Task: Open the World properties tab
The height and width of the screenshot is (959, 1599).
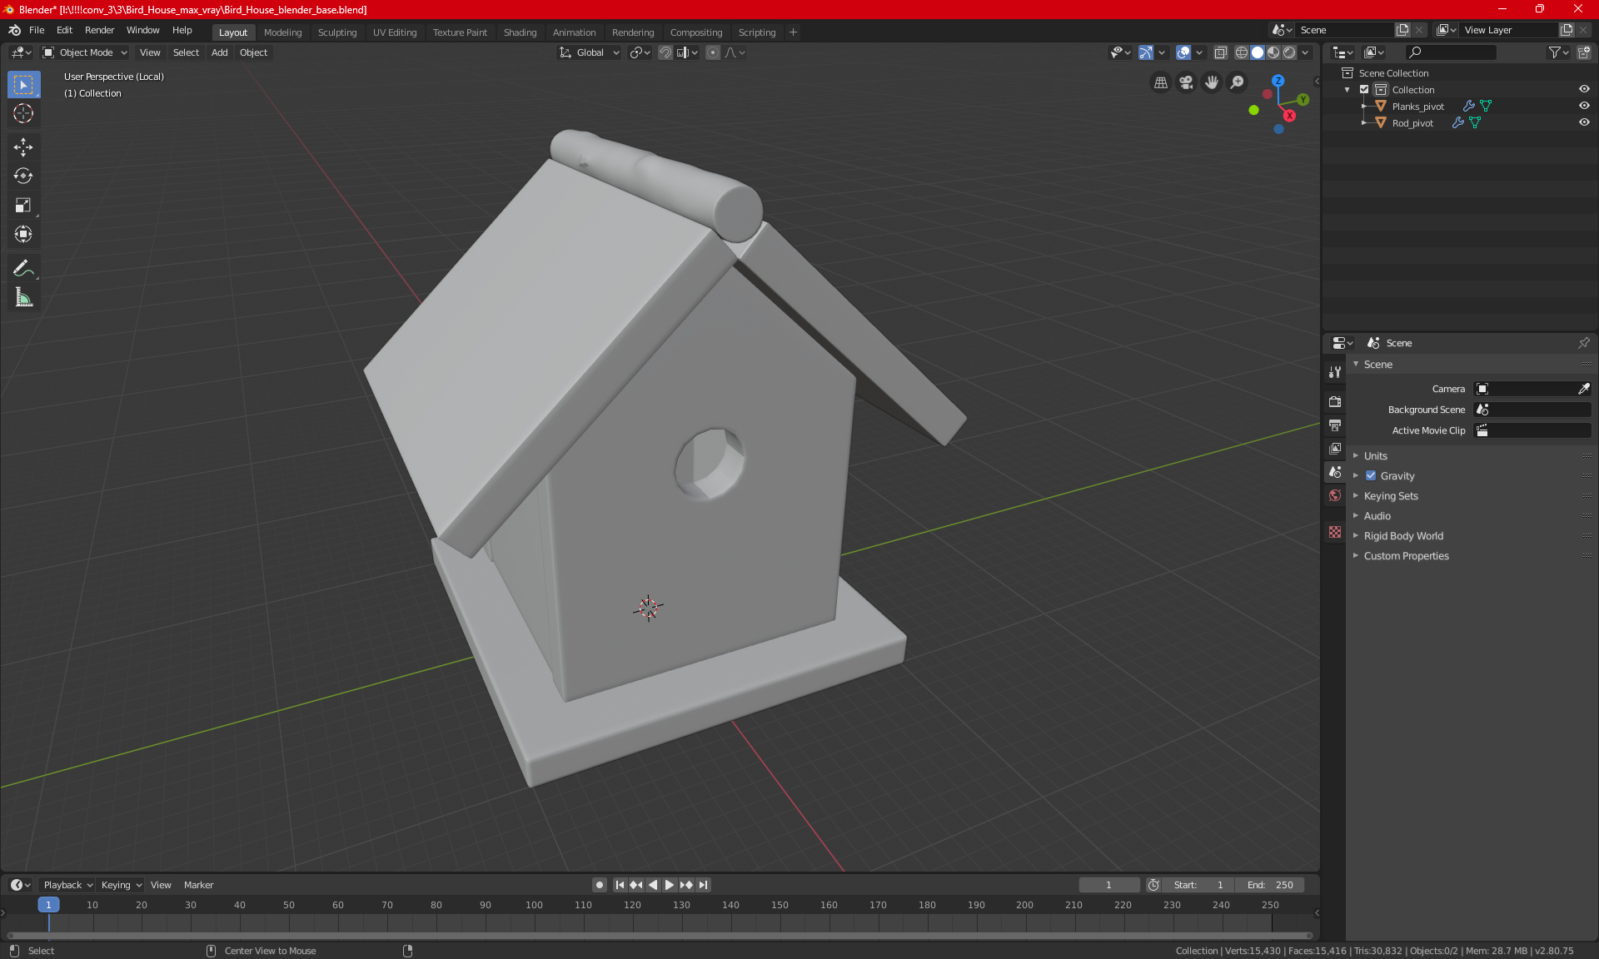Action: point(1335,495)
